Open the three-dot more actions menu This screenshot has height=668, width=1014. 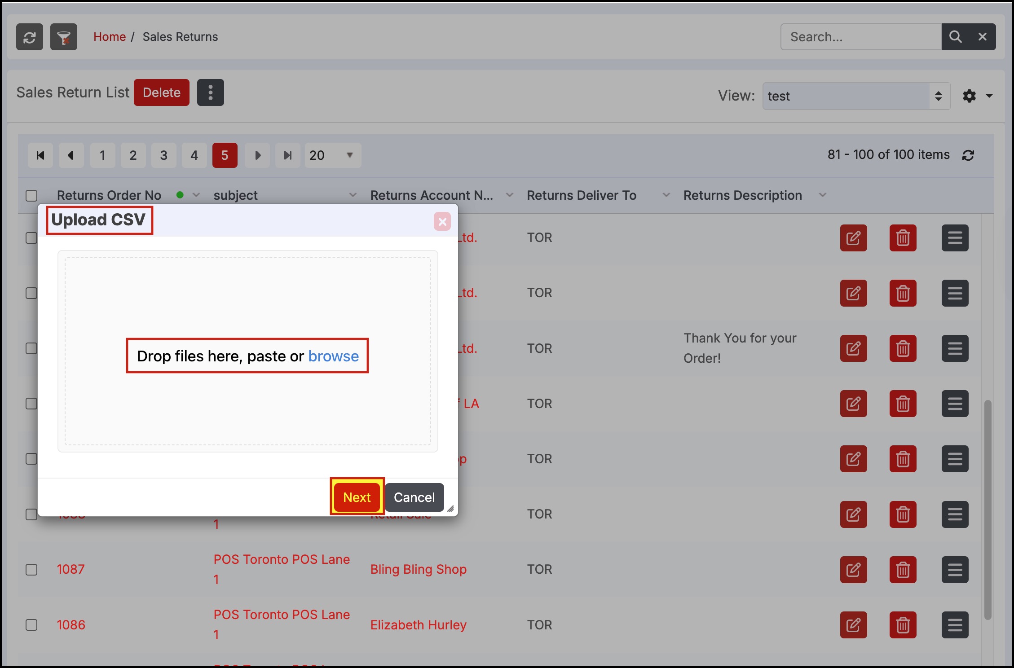pyautogui.click(x=210, y=92)
